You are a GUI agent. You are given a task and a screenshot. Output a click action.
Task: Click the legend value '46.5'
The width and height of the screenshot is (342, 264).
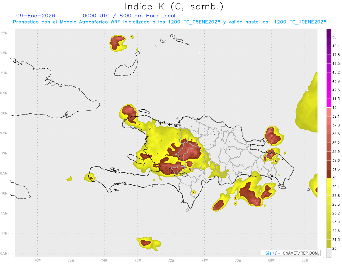(336, 64)
